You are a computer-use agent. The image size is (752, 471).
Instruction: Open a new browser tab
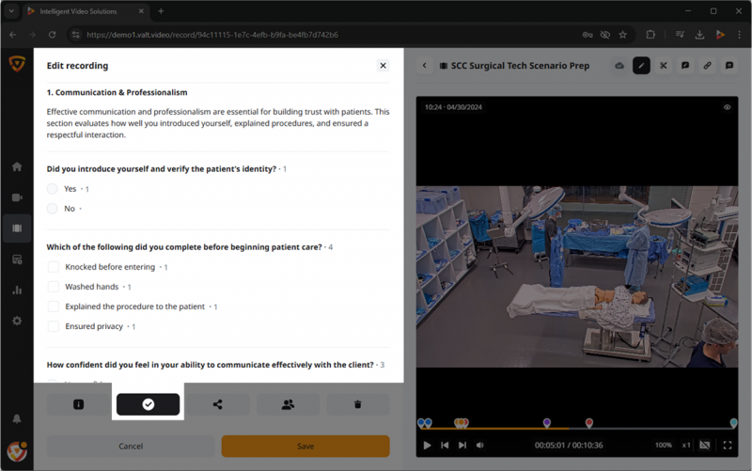pos(161,11)
